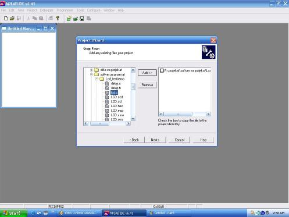Expand the slike za projekat folder node
The height and width of the screenshot is (217, 289).
[91, 70]
